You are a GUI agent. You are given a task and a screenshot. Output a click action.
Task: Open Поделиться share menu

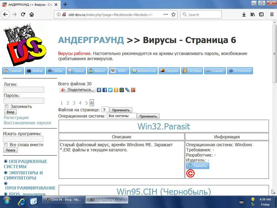coord(78,90)
